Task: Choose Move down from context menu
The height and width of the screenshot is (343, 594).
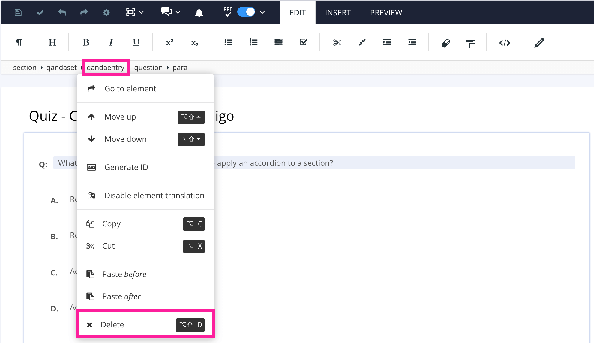Action: pos(145,139)
